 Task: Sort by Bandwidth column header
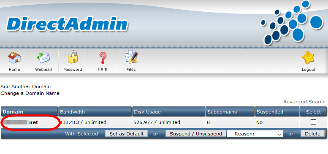[x=72, y=112]
